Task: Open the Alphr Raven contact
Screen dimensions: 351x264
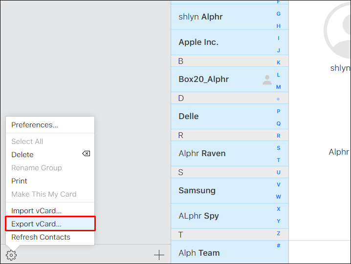Action: (202, 154)
